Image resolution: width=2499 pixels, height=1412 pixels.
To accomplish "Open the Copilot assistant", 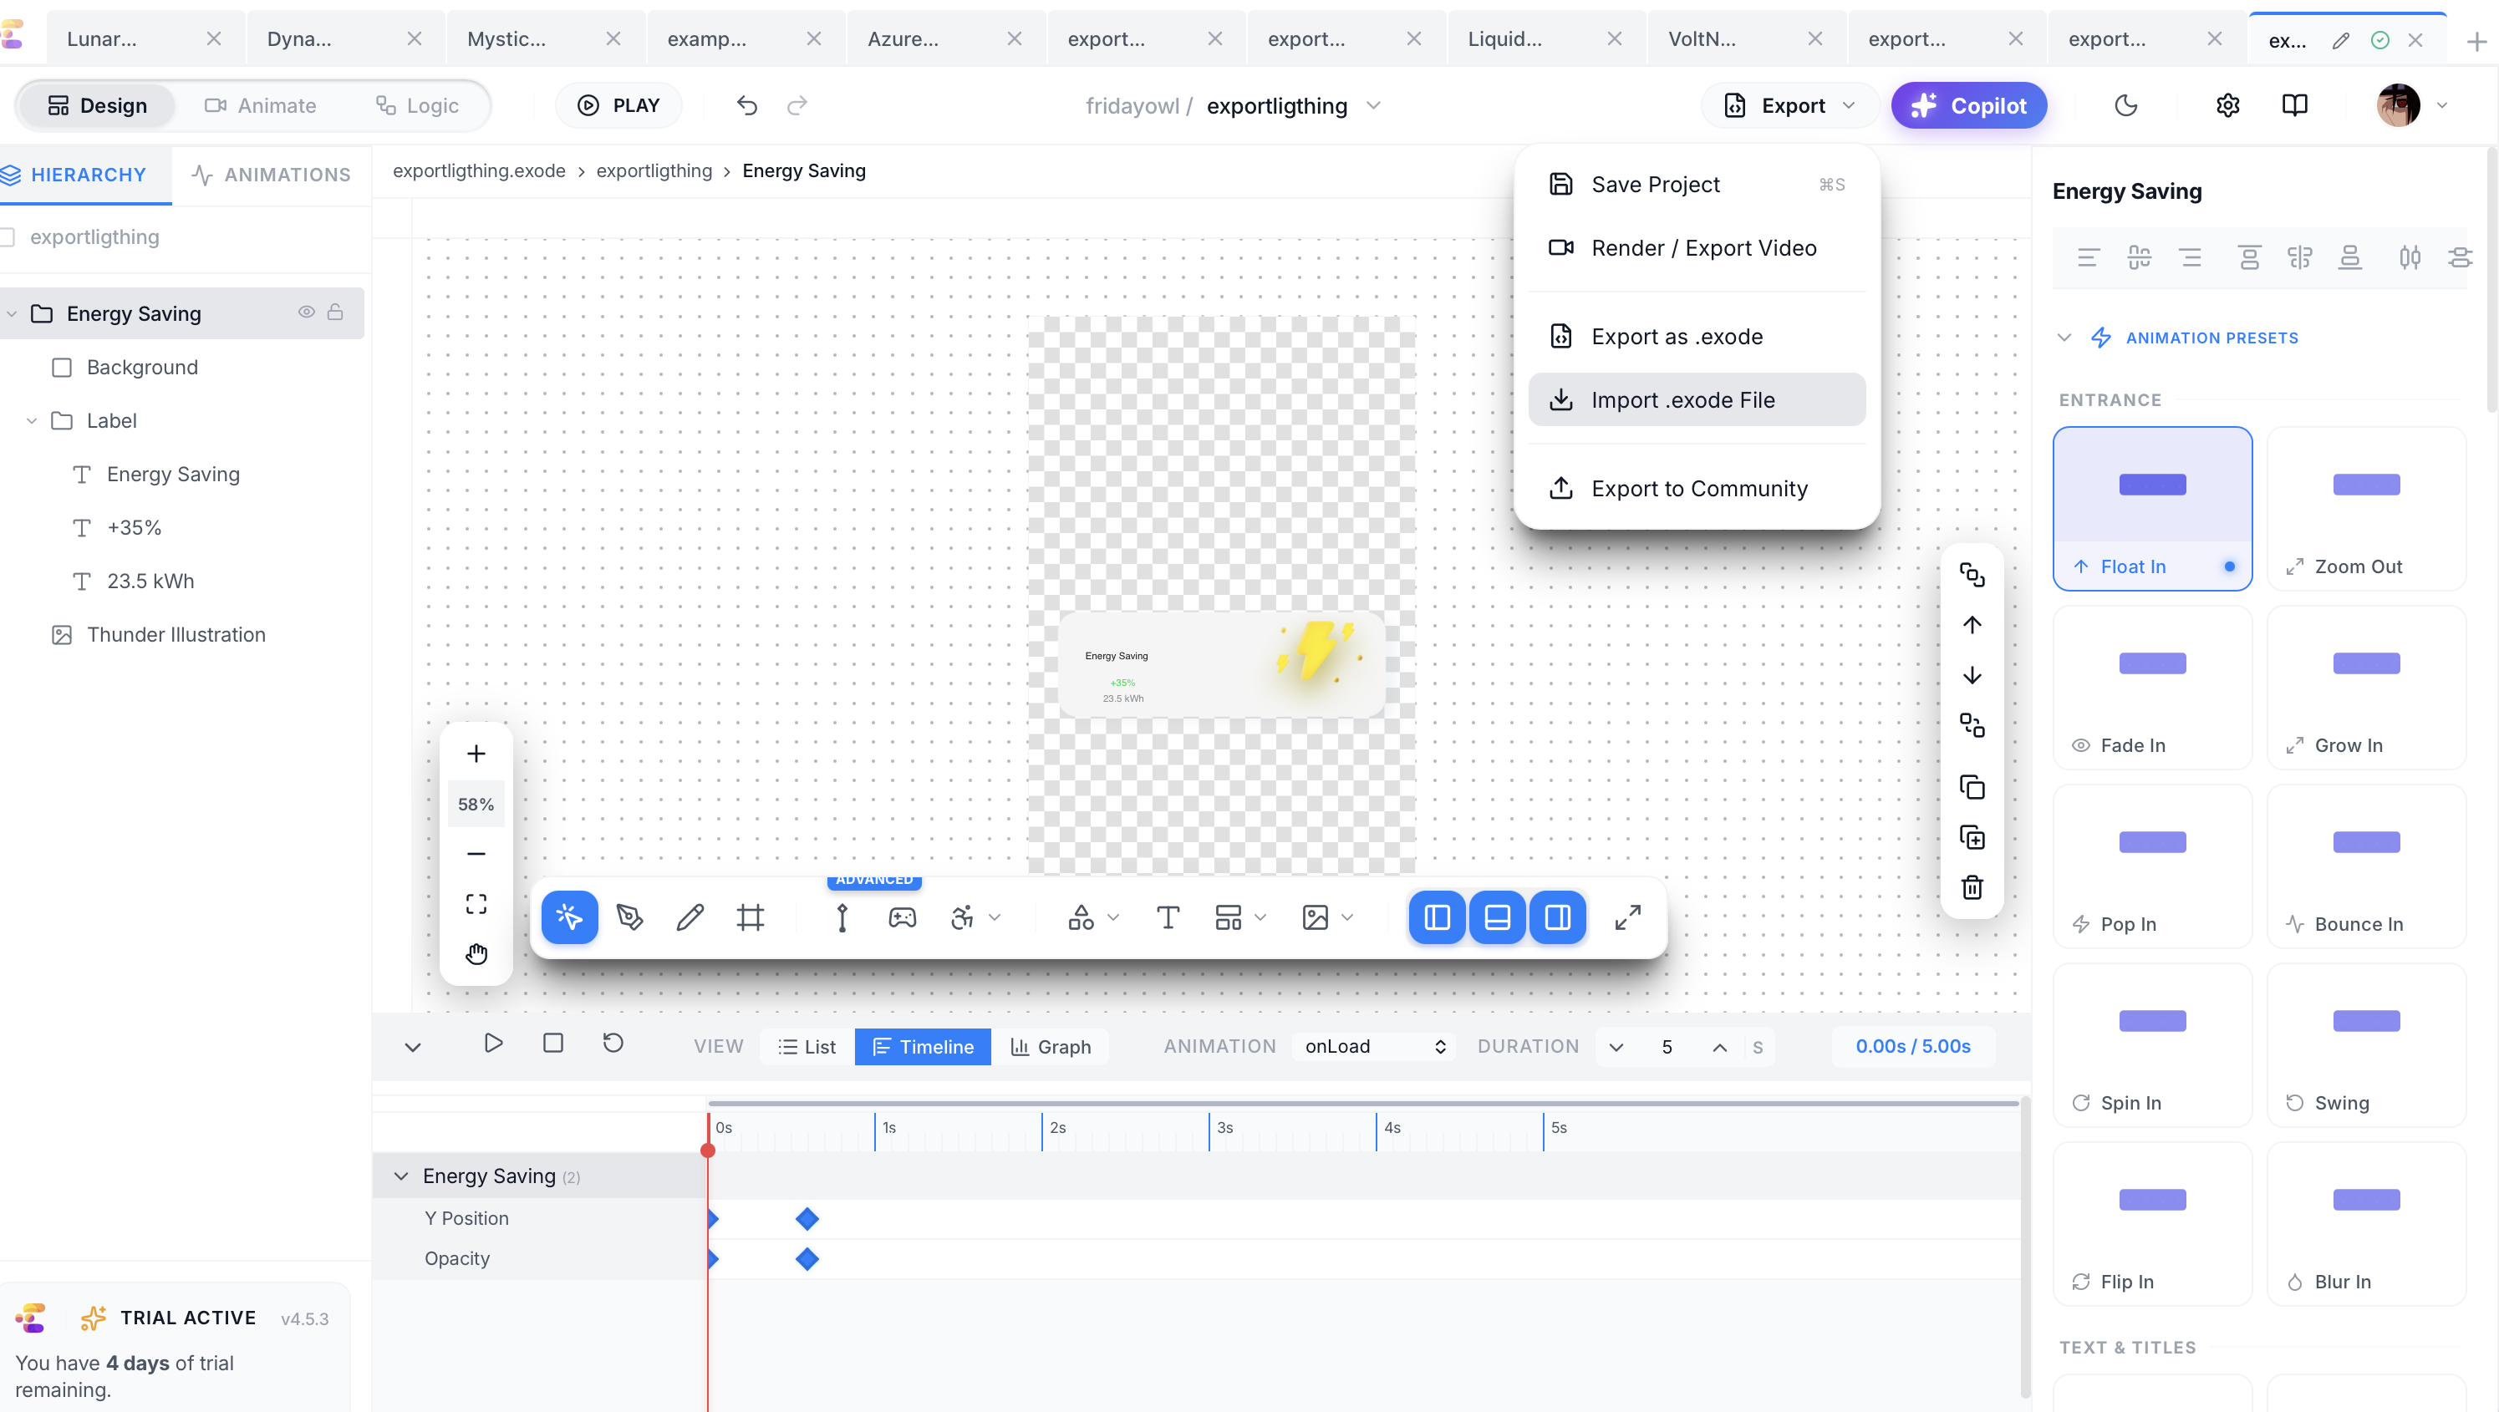I will 1968,106.
